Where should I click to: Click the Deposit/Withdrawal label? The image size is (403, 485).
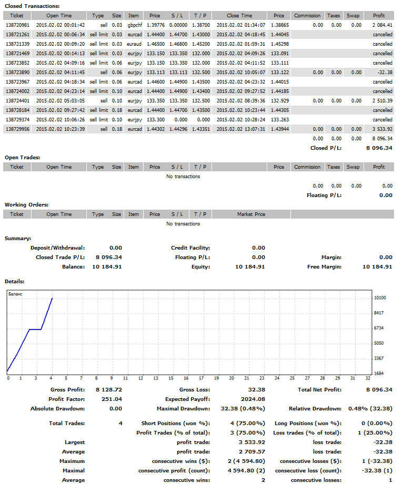point(58,248)
